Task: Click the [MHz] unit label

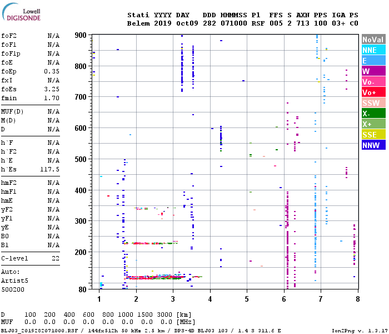Action: (x=186, y=322)
